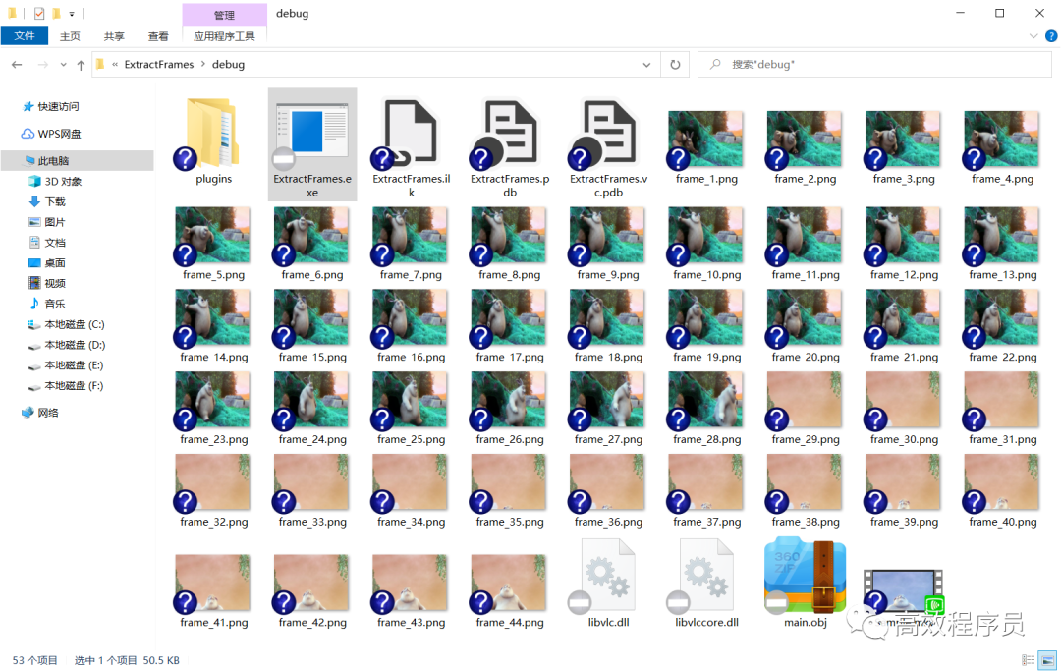The height and width of the screenshot is (671, 1061).
Task: Go up one folder level arrow
Action: (81, 64)
